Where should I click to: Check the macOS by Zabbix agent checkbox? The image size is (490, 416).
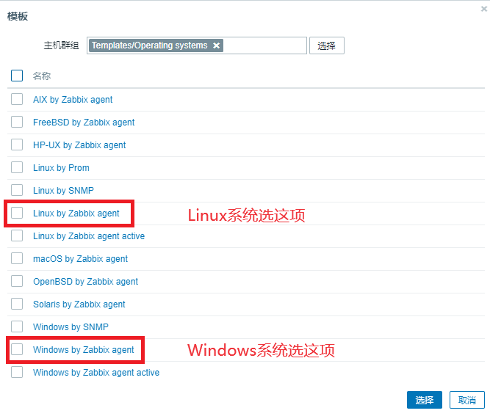tap(17, 258)
